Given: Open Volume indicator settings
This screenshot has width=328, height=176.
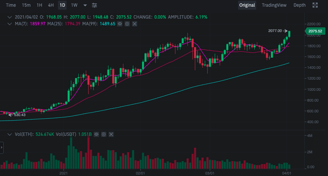Looking at the screenshot, I should (104, 134).
